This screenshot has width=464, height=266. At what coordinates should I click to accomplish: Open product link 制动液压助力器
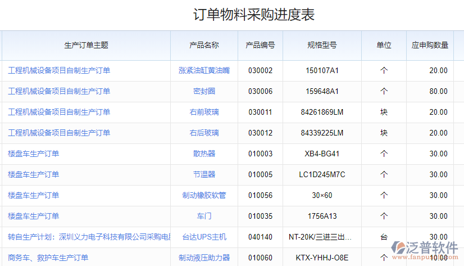(204, 258)
